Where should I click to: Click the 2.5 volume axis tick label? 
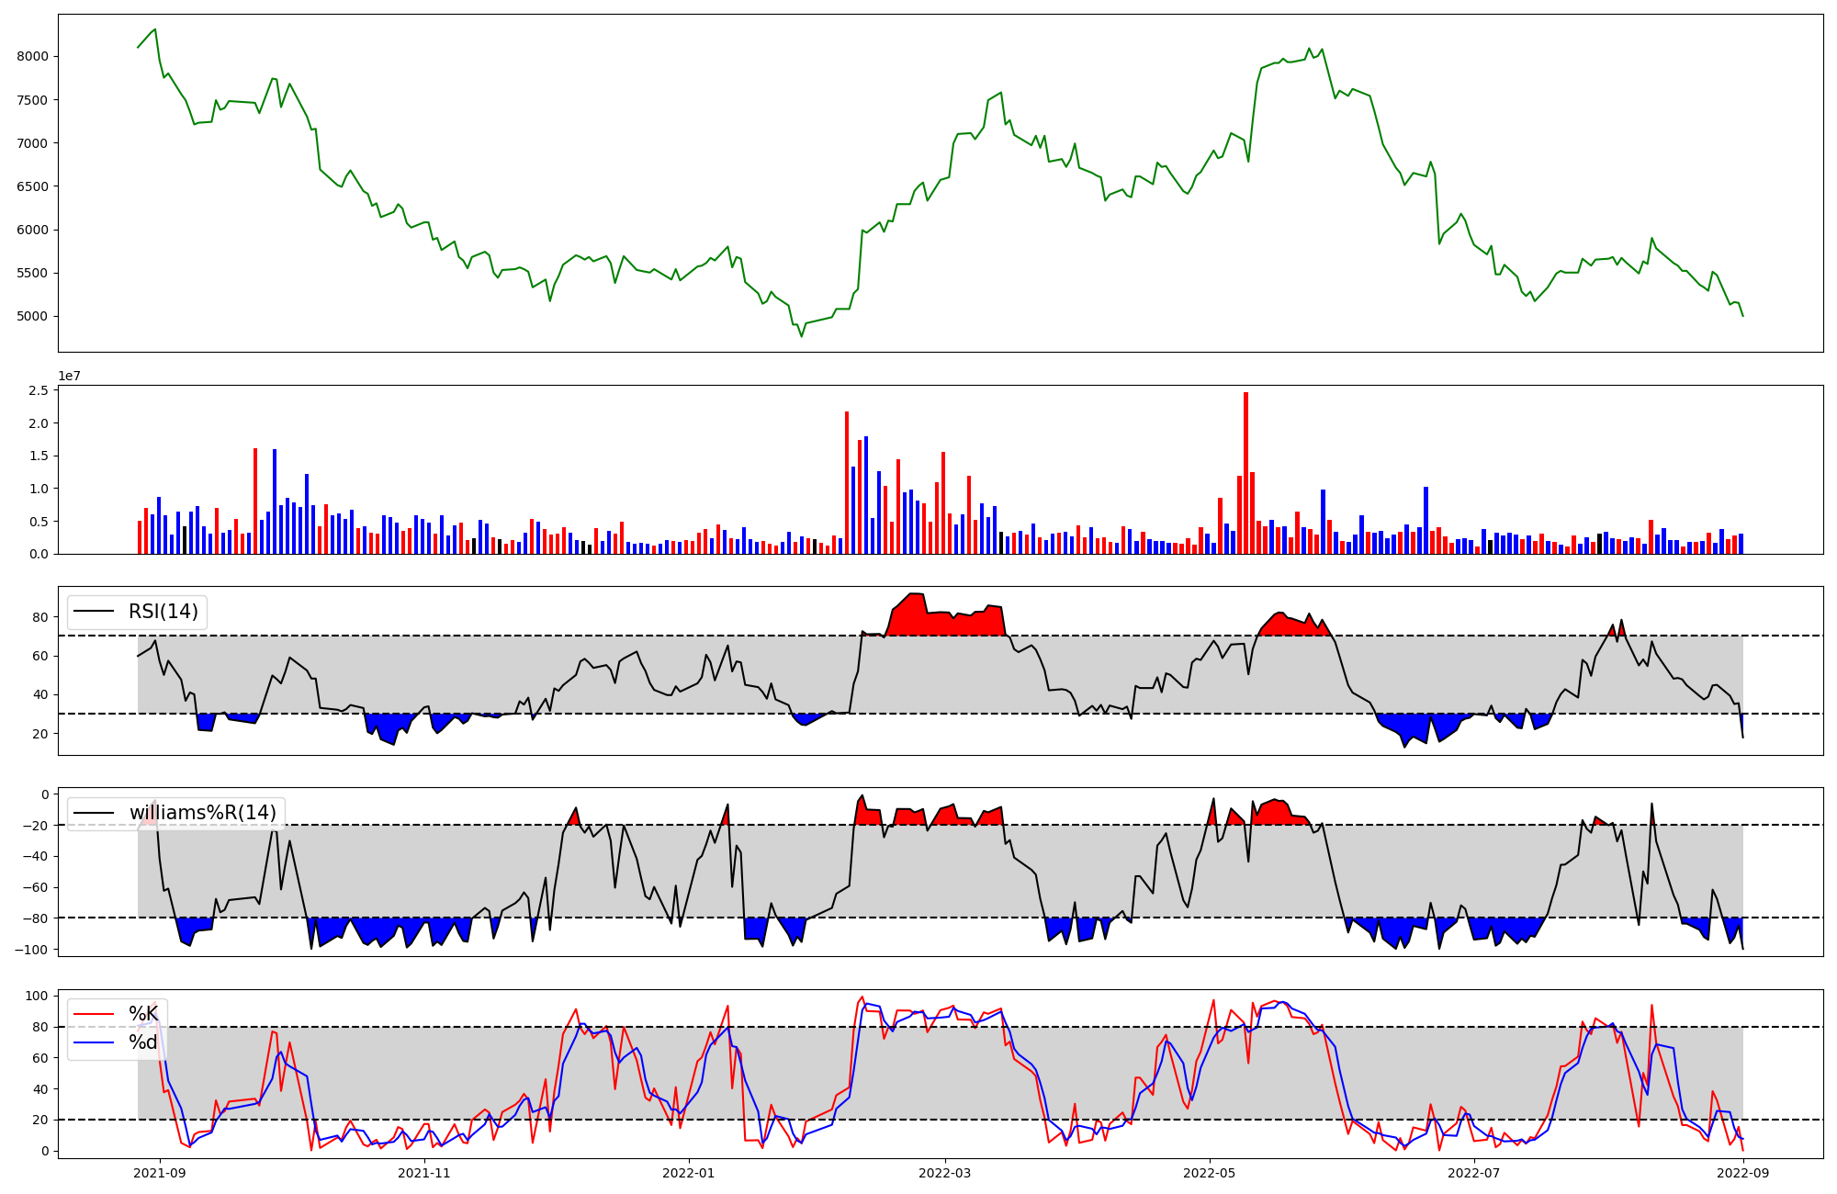[39, 391]
